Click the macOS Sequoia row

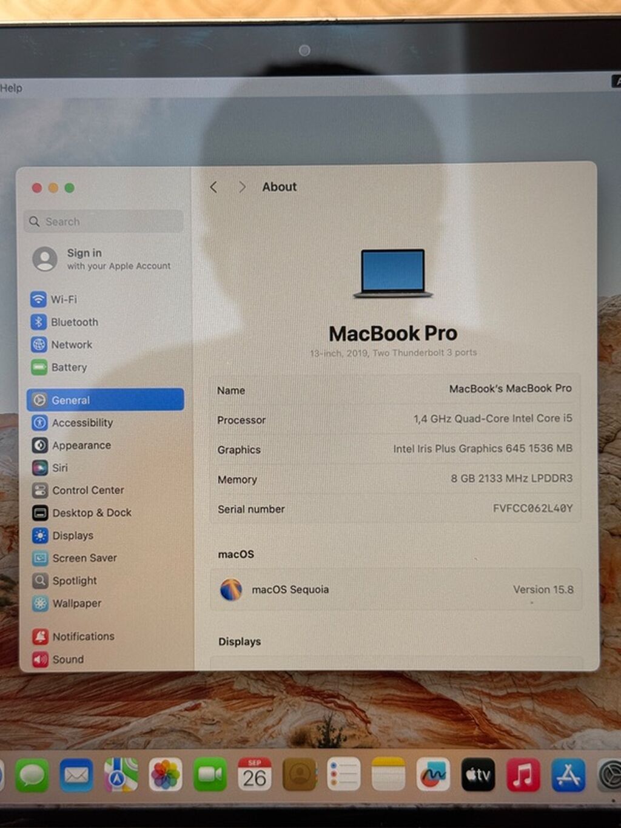[x=396, y=589]
